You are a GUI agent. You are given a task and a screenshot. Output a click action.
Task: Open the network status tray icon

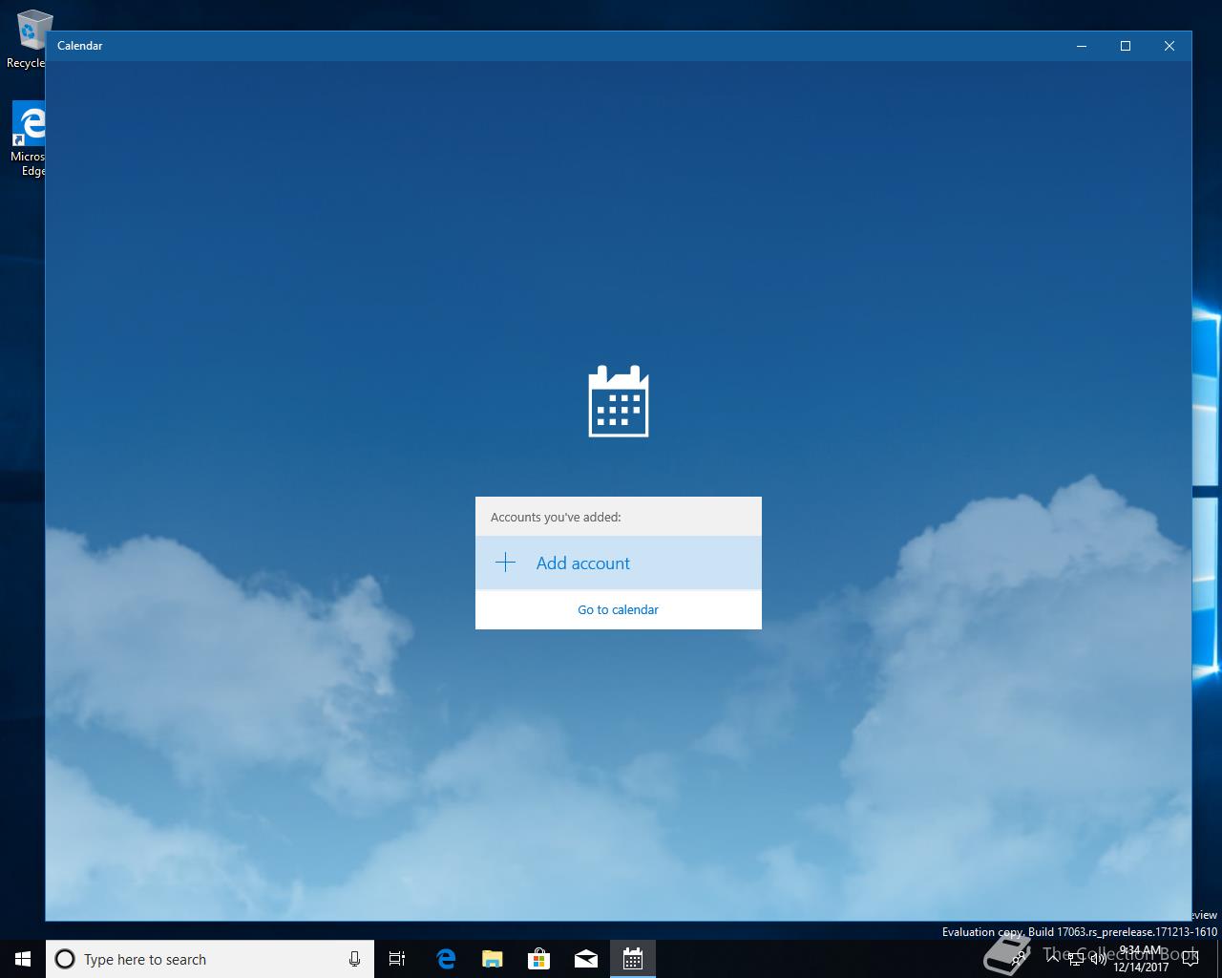[1076, 959]
